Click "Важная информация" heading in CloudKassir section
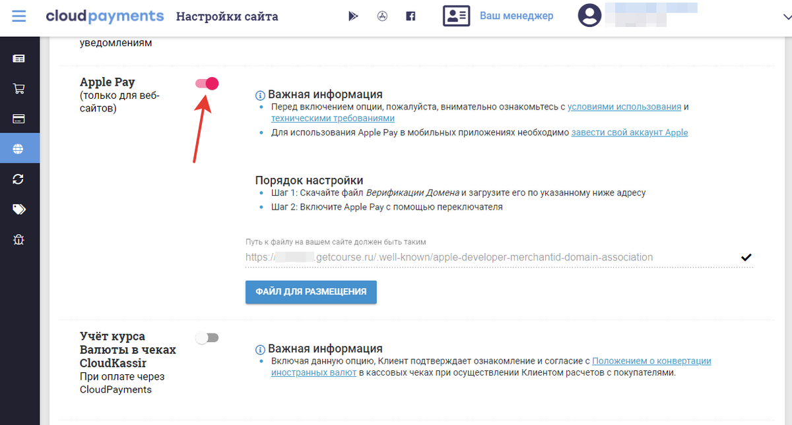792x425 pixels. pyautogui.click(x=325, y=349)
